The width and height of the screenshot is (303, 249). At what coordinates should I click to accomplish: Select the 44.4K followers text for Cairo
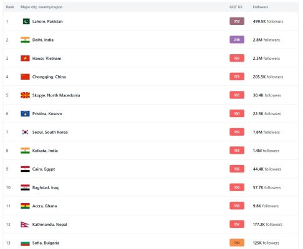click(267, 169)
